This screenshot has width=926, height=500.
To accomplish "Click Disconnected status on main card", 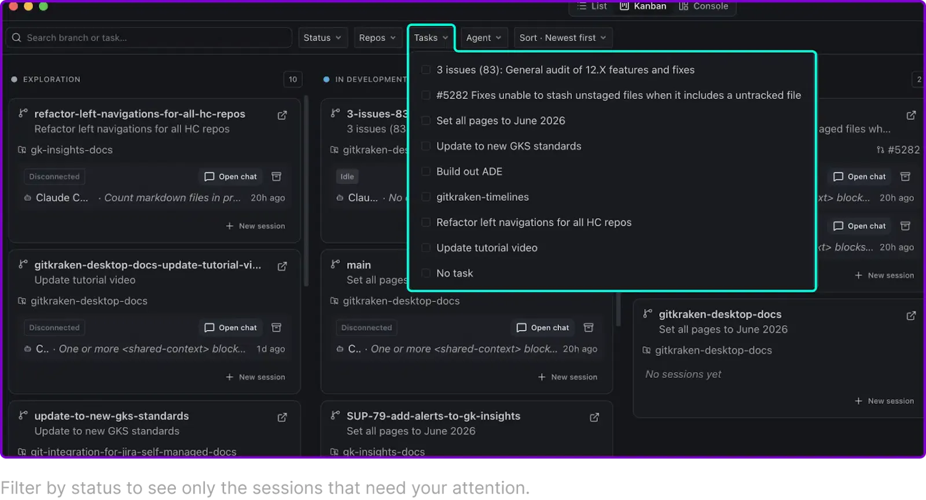I will (366, 328).
